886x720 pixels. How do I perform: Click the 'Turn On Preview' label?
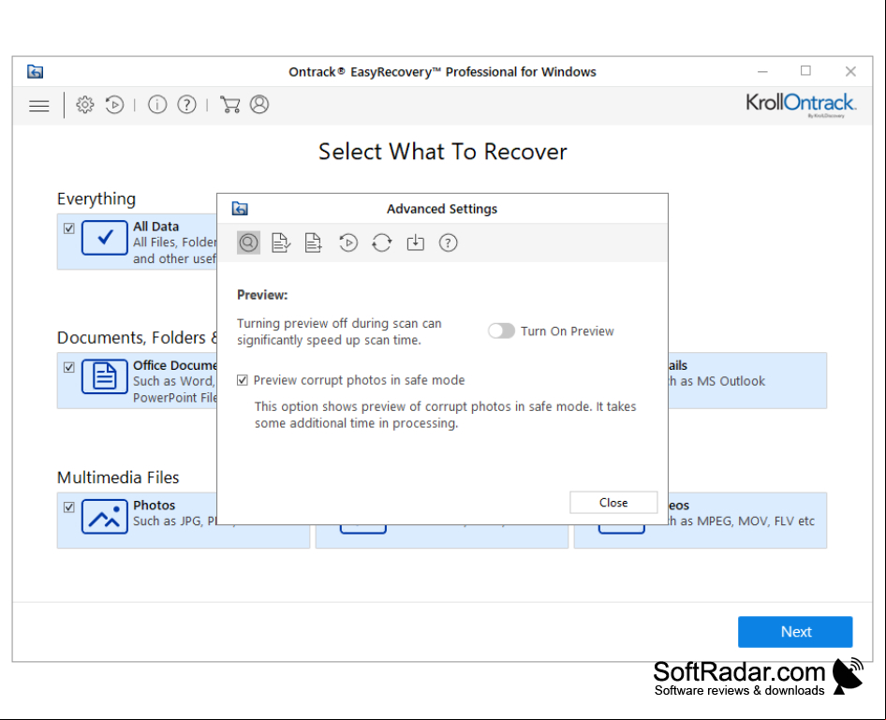568,331
